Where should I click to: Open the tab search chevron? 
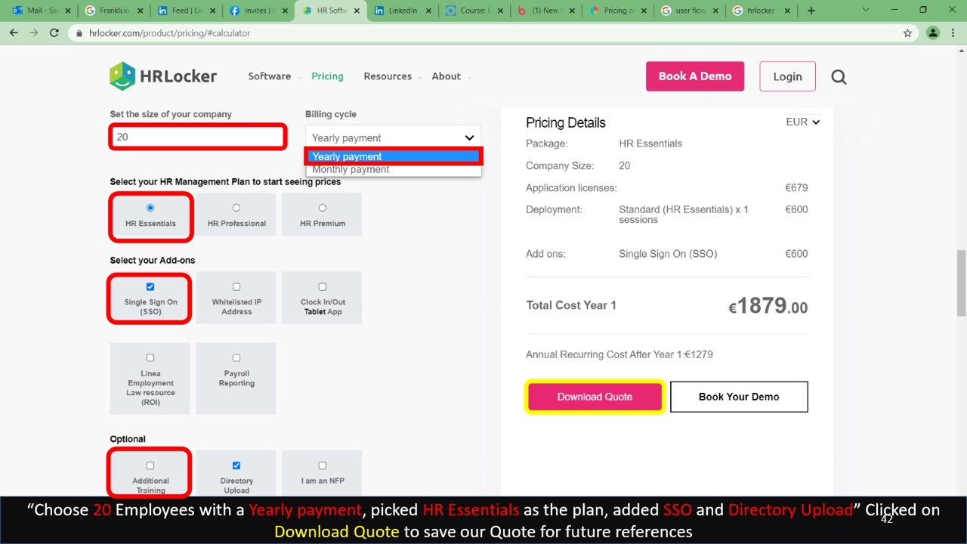(866, 11)
